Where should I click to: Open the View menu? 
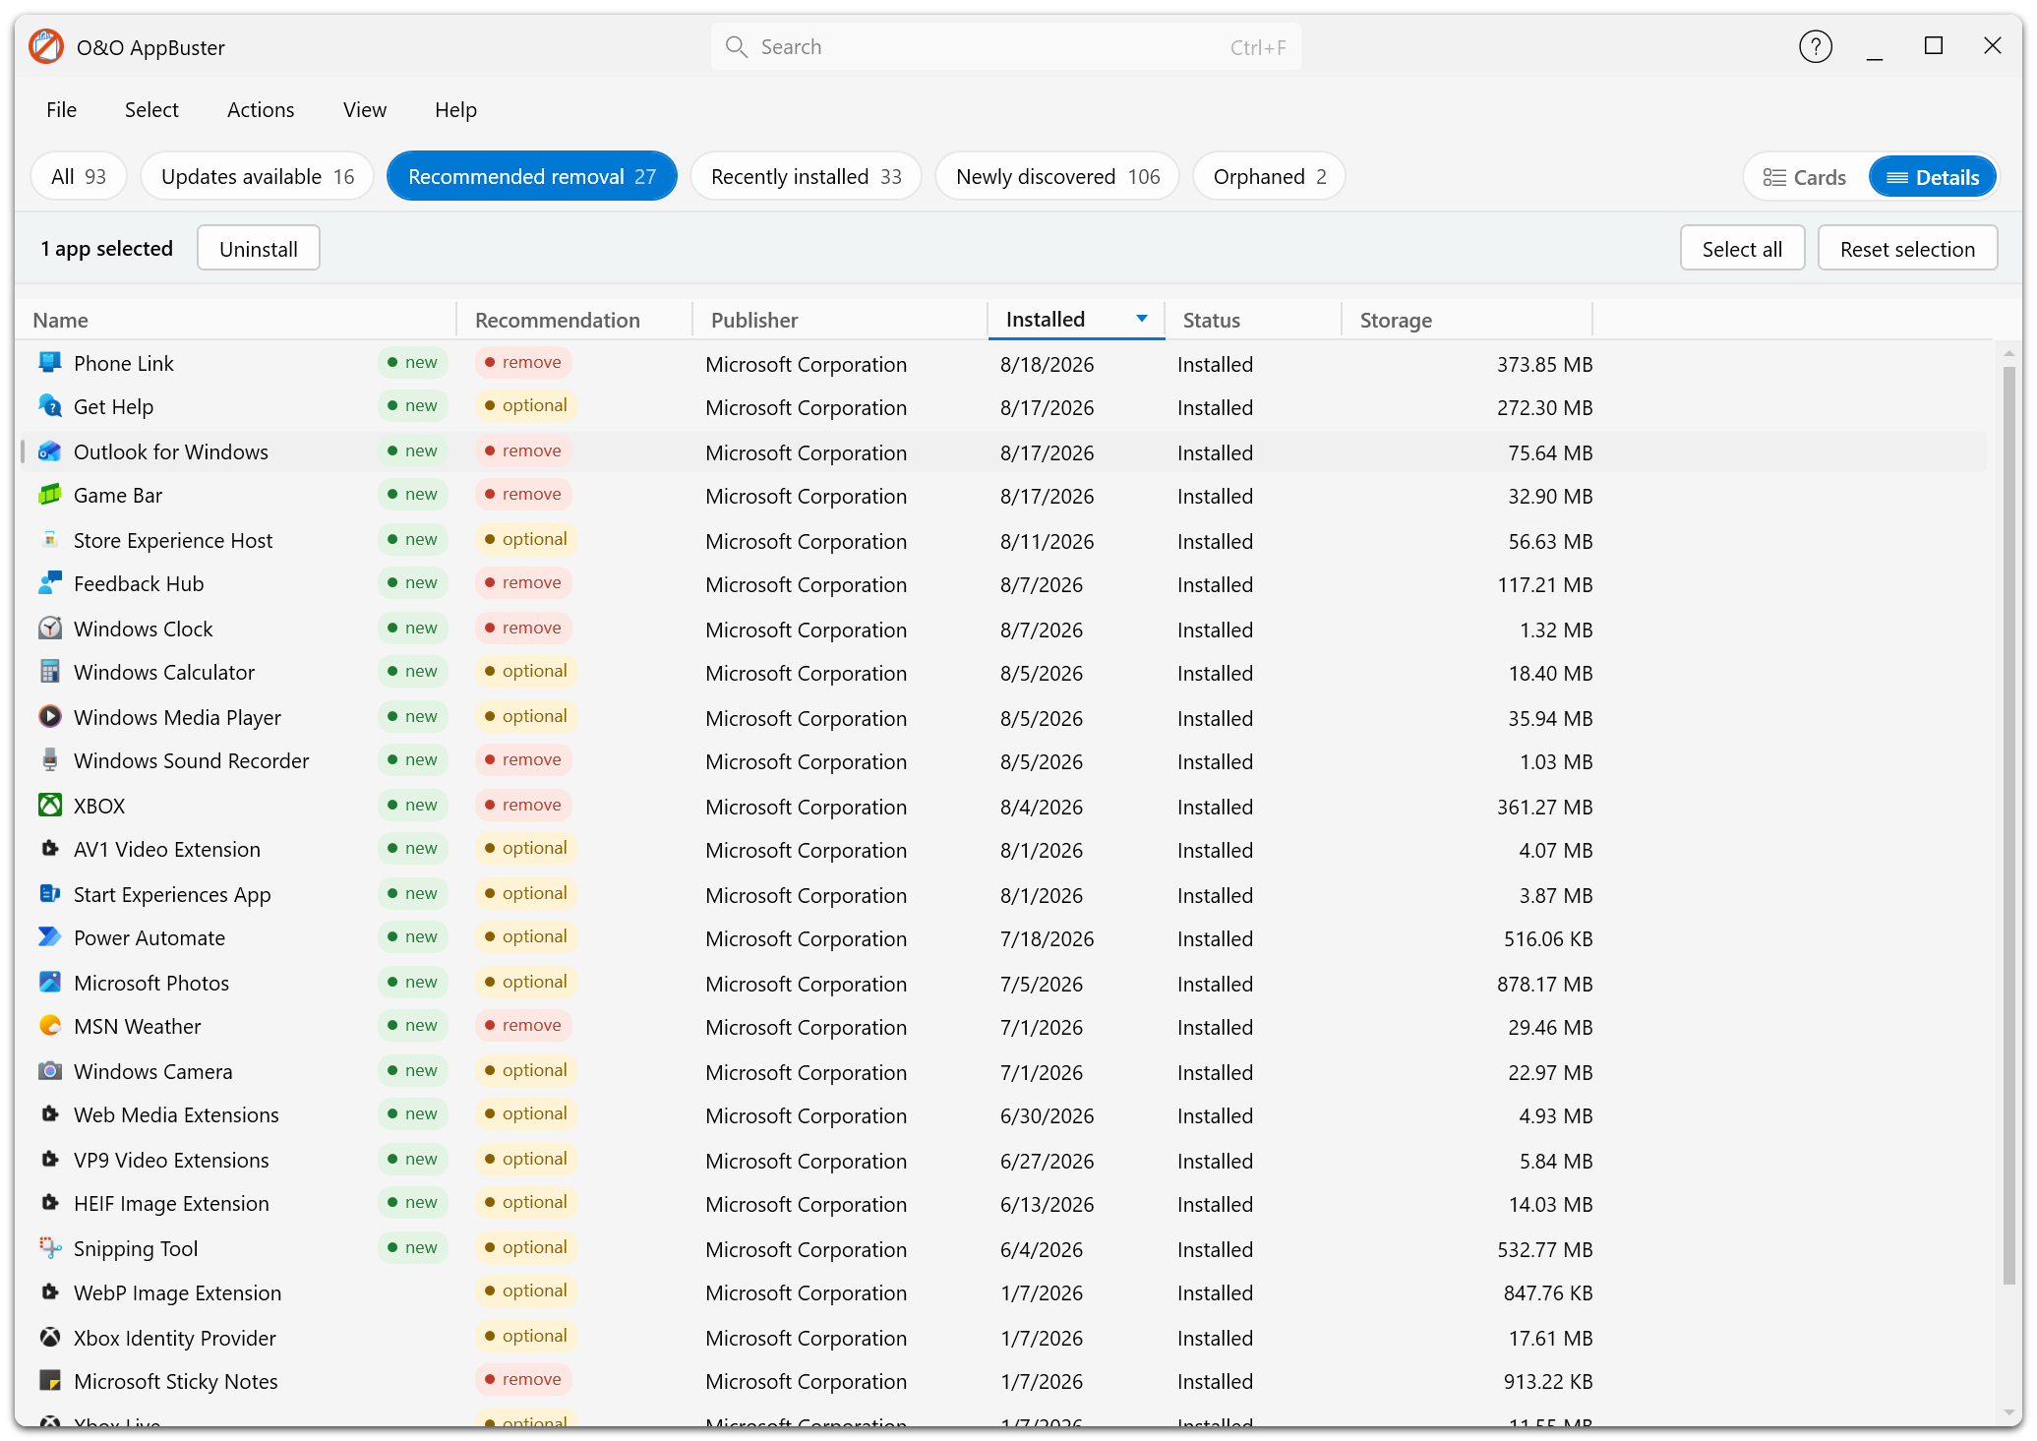364,109
